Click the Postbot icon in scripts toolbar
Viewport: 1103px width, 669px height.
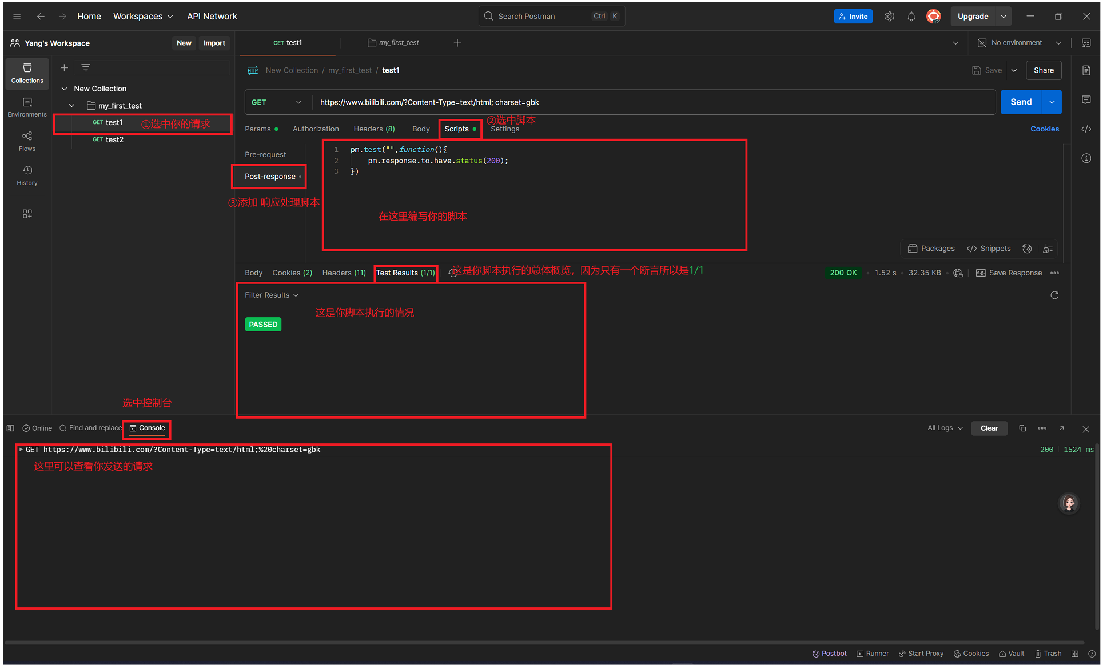click(x=1027, y=249)
